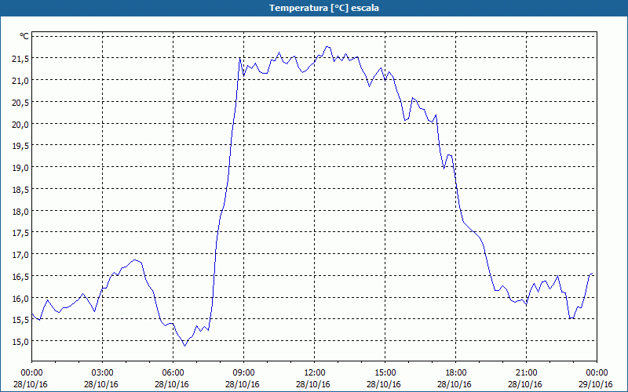Image resolution: width=628 pixels, height=392 pixels.
Task: Select the 00:00 label paired with 29/10/16
Action: click(597, 373)
